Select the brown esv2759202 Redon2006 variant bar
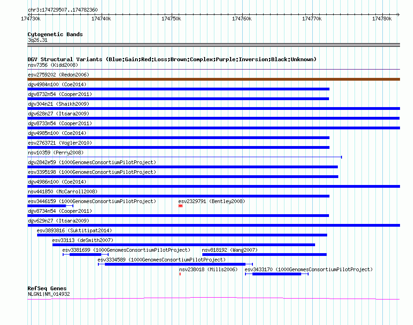The image size is (413, 325). coord(213,79)
